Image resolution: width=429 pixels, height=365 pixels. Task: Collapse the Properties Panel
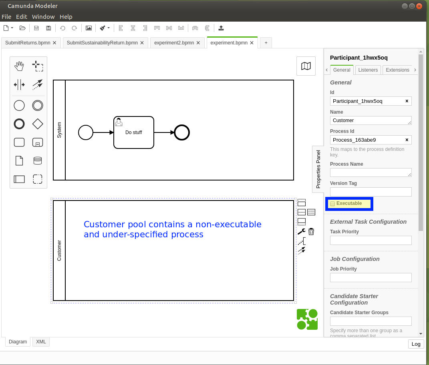pyautogui.click(x=318, y=169)
